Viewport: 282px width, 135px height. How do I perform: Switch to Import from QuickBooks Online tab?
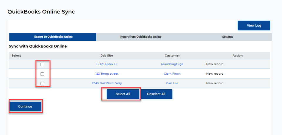click(140, 37)
